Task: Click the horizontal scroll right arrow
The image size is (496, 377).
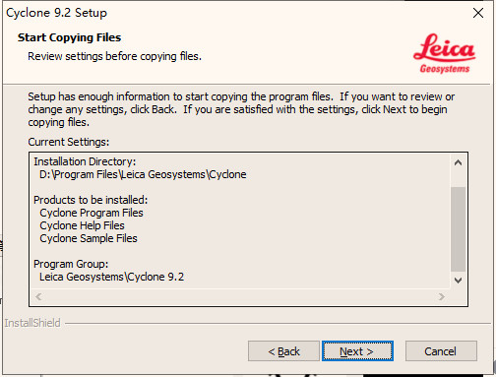Action: [x=442, y=296]
